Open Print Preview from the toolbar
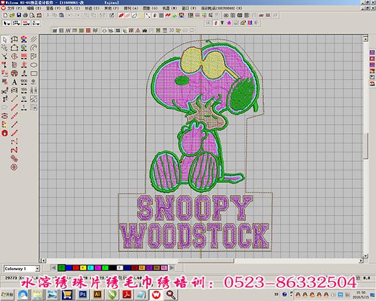Viewport: 376px width, 301px height. 32,15
